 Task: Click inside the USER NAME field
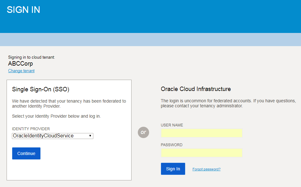tap(201, 133)
